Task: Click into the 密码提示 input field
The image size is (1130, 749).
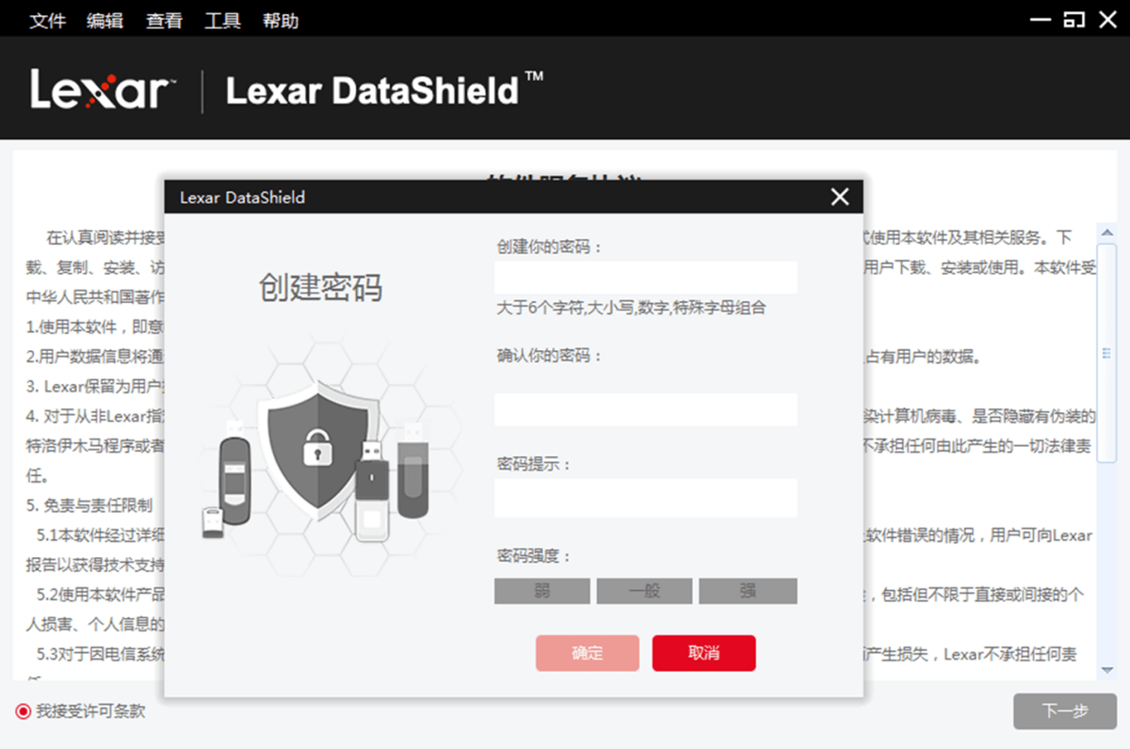Action: pyautogui.click(x=646, y=498)
